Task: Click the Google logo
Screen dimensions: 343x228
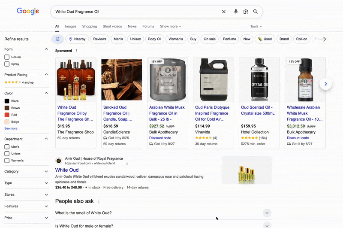Action: [28, 11]
